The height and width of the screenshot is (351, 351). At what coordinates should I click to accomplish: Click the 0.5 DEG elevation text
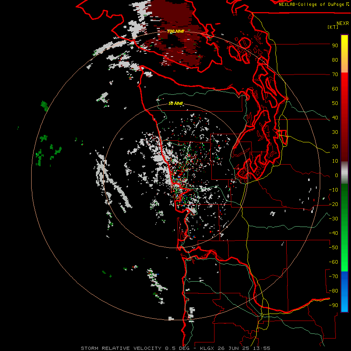(177, 348)
